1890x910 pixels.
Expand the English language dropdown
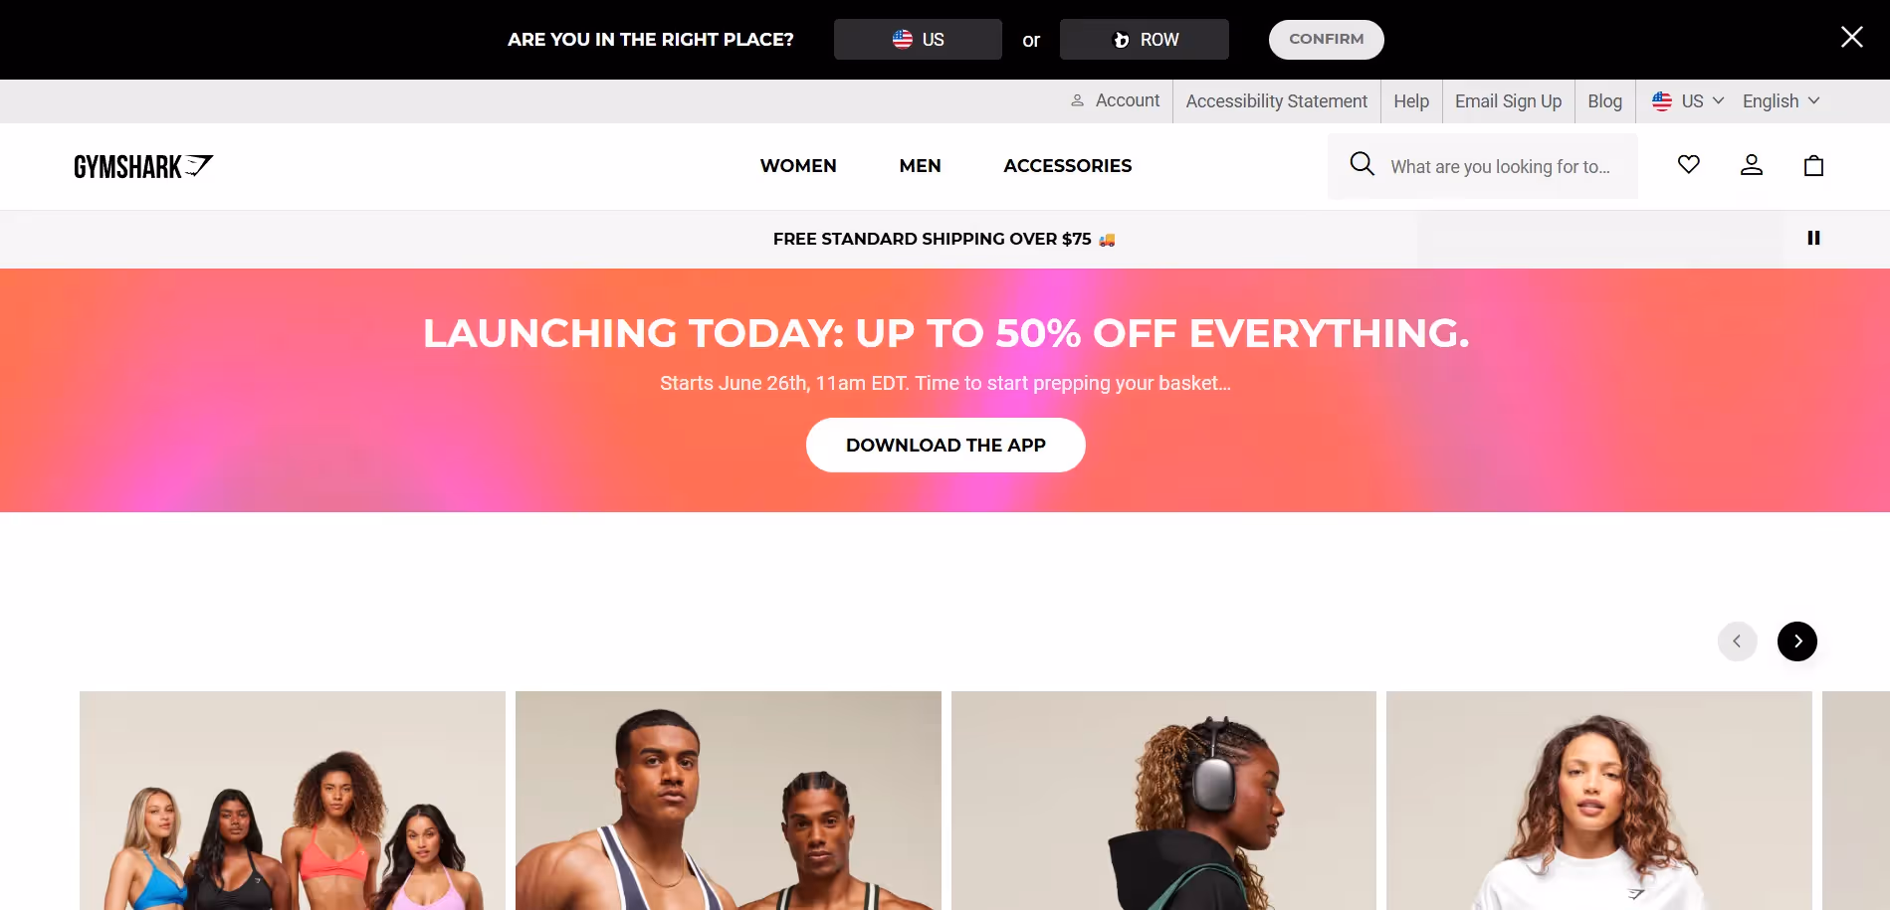pos(1781,101)
